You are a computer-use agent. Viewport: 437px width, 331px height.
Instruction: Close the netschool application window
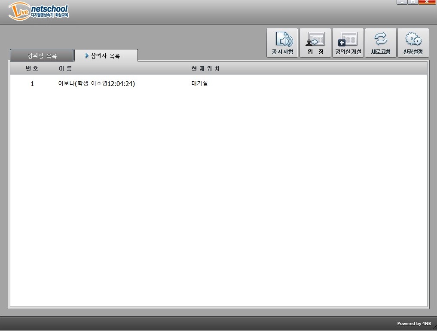point(427,2)
